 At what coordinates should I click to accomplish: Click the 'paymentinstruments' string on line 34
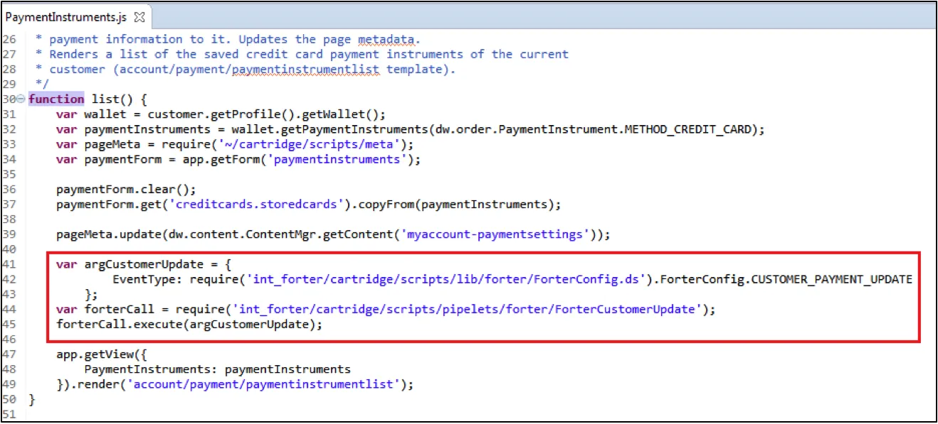[336, 159]
